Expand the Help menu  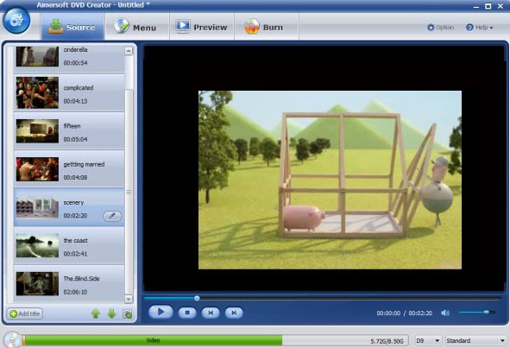(x=480, y=28)
